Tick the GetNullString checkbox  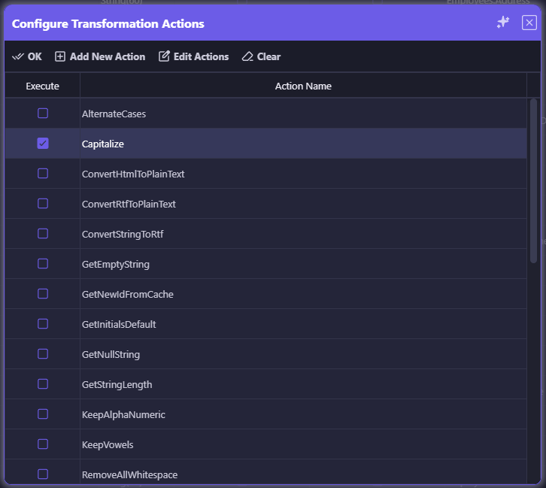point(43,354)
